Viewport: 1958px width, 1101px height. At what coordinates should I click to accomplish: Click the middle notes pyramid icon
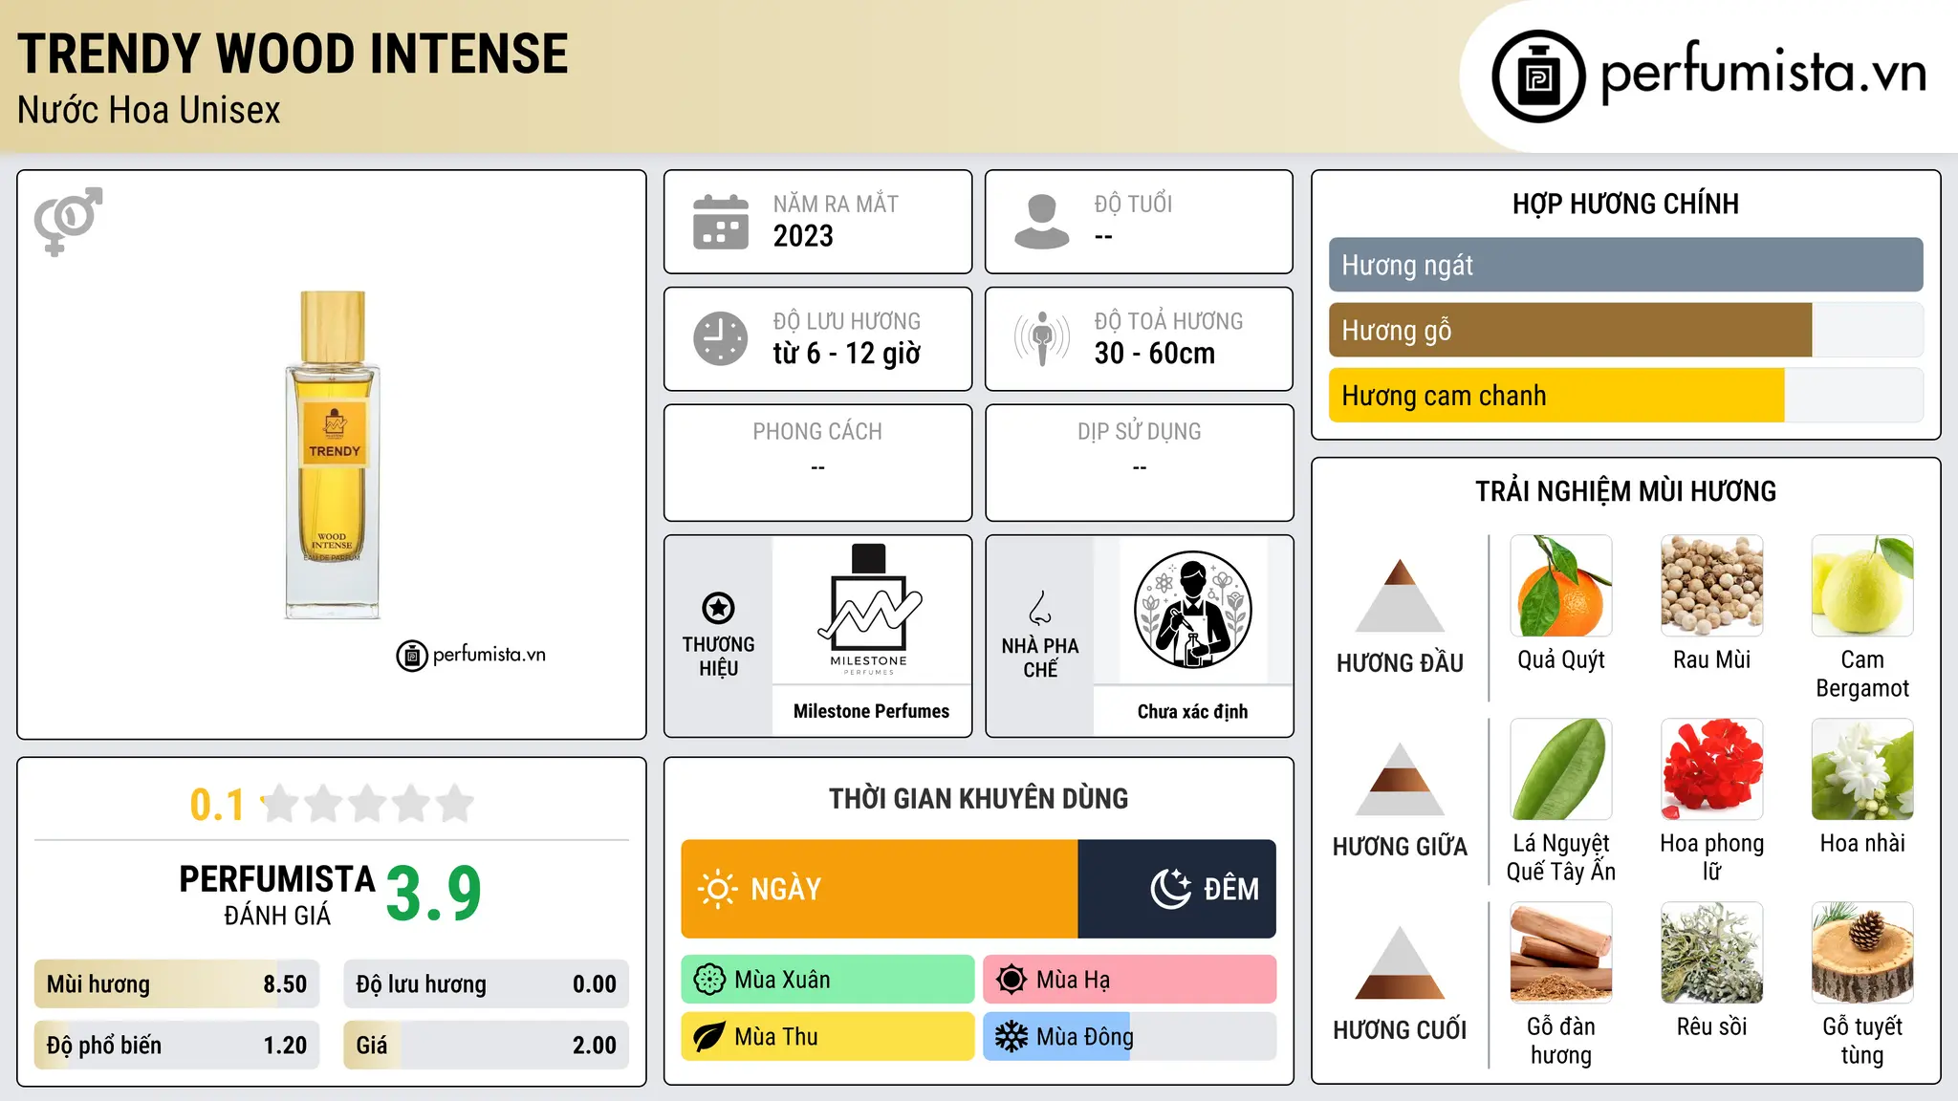1400,779
